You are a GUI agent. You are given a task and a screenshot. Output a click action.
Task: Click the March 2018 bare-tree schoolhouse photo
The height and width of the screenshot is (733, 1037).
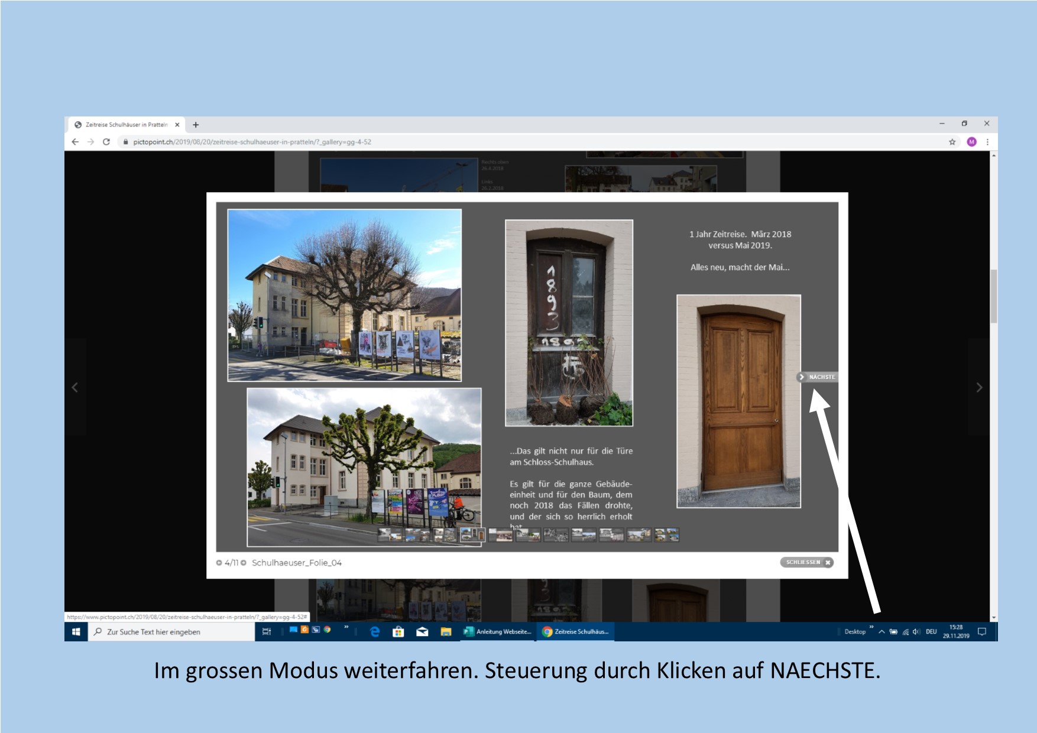[x=344, y=295]
